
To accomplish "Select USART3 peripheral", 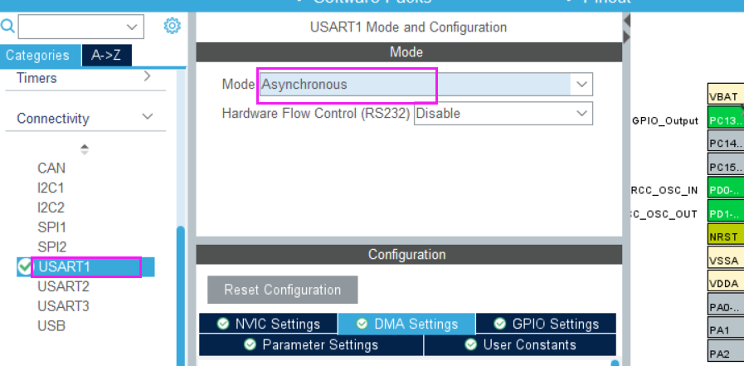I will pos(63,306).
